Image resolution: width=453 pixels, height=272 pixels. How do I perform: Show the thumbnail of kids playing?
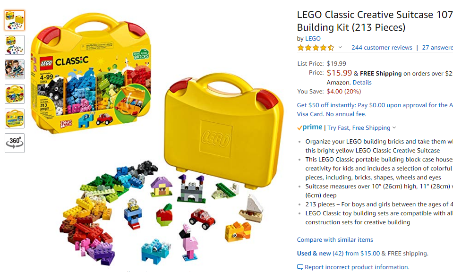(x=15, y=69)
